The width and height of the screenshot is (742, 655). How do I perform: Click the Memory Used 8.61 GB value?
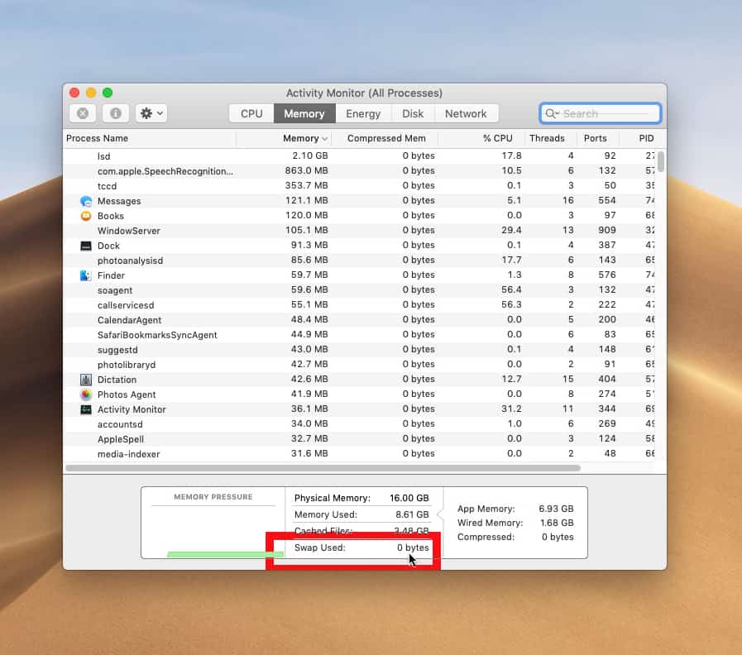pos(412,514)
